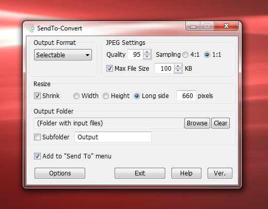Open the Output Format dropdown

coord(63,55)
